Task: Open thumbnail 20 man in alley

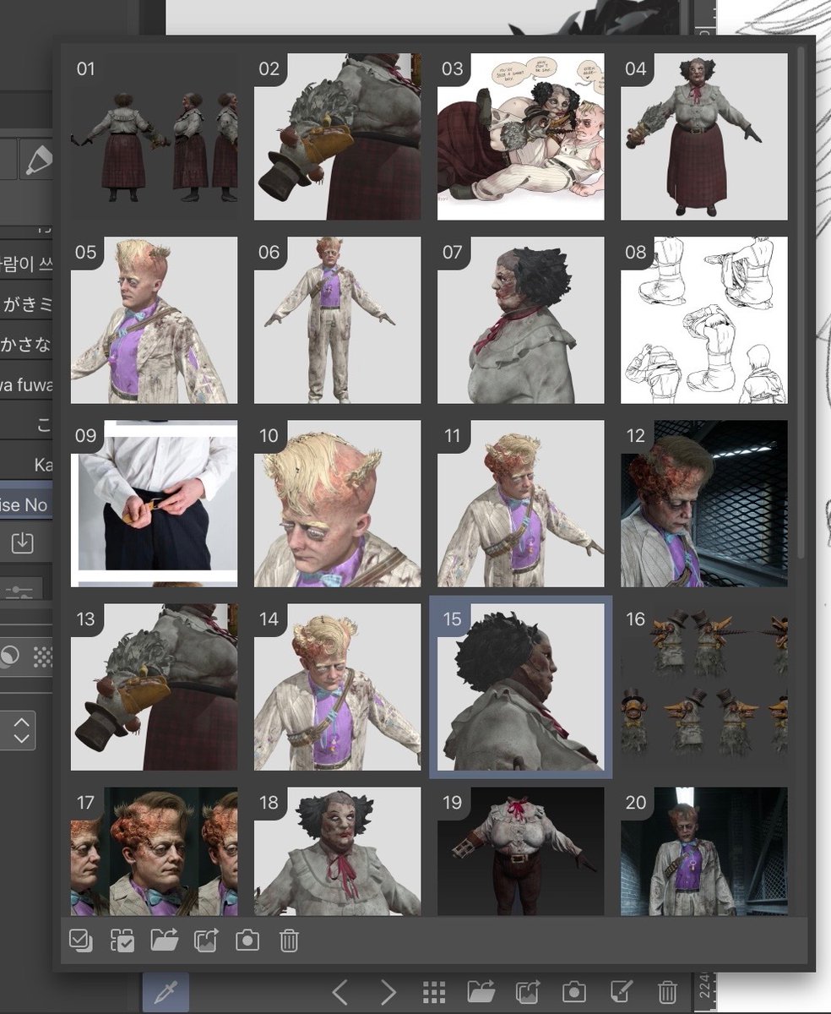Action: pos(704,852)
